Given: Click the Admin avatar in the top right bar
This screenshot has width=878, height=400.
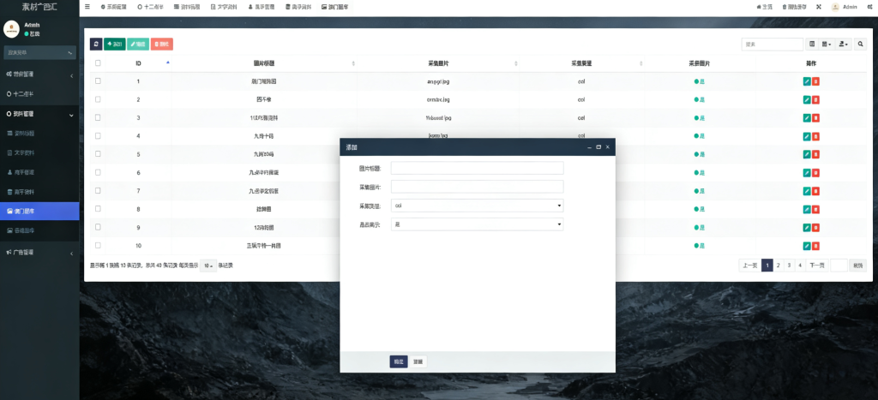Looking at the screenshot, I should pyautogui.click(x=835, y=7).
